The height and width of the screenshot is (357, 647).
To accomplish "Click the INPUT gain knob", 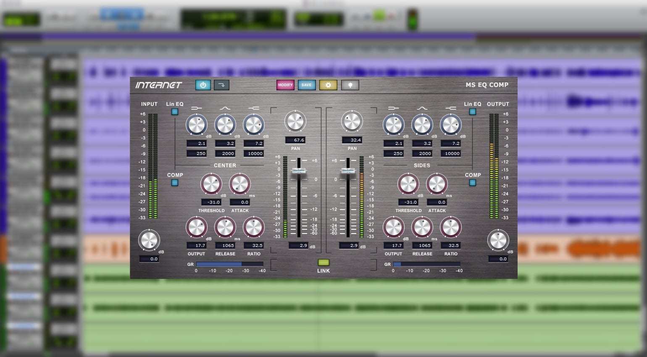I will click(x=149, y=241).
